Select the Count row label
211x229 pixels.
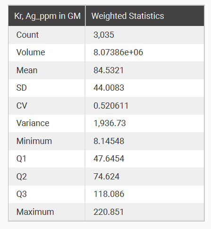pos(27,35)
